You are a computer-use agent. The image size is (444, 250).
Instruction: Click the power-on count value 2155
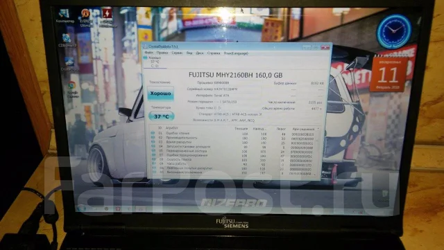(315, 102)
